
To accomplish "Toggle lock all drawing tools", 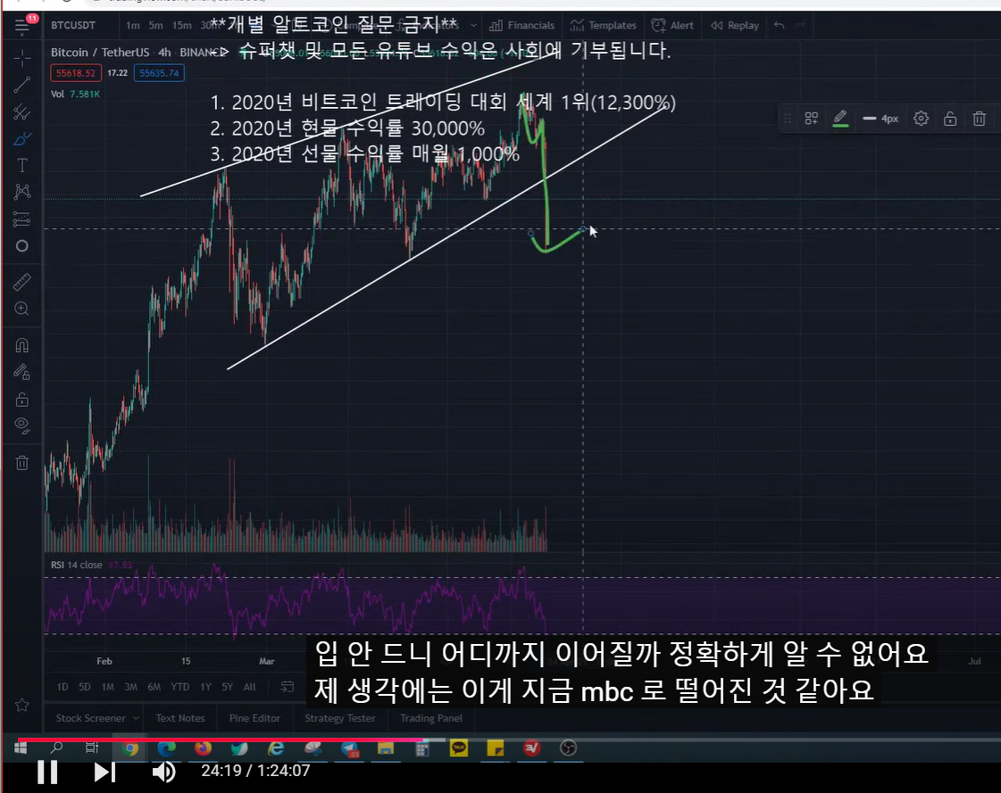I will tap(22, 400).
